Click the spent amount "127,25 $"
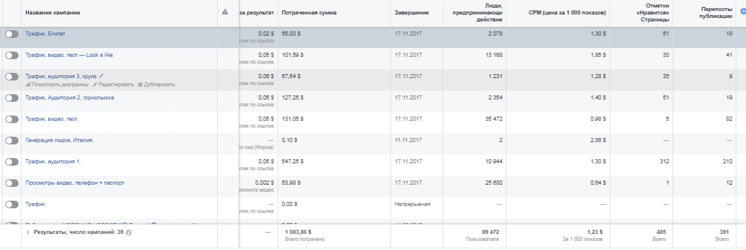Screen dimensions: 746x250 pos(292,97)
